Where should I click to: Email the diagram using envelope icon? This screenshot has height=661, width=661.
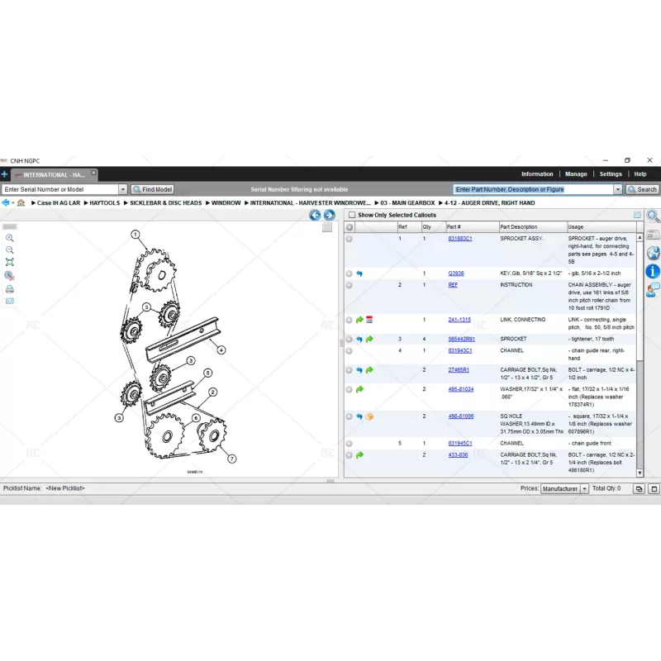(x=10, y=301)
